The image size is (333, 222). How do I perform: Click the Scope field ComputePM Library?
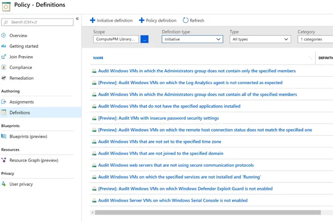[x=116, y=39]
